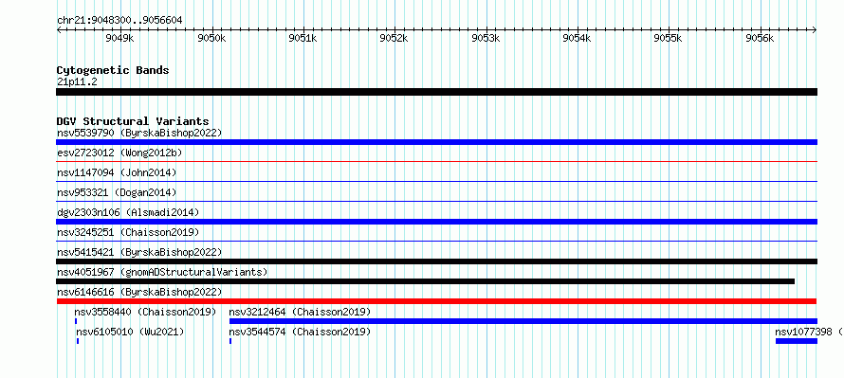Open nsv4051967 (gnomADStructuralVariants) label
The height and width of the screenshot is (378, 844).
162,272
